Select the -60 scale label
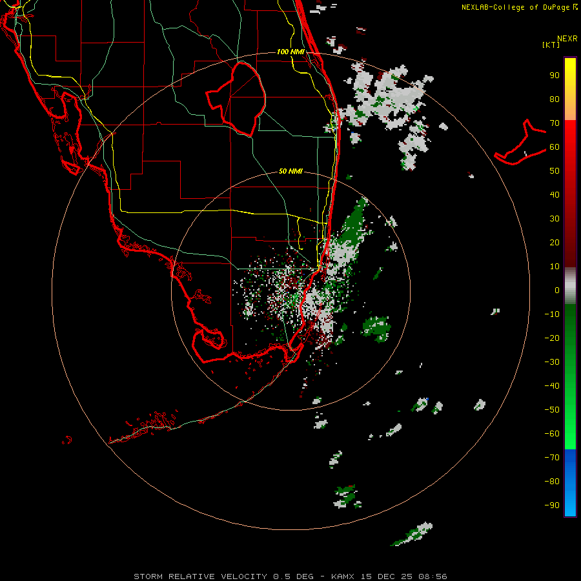The image size is (581, 581). [552, 434]
